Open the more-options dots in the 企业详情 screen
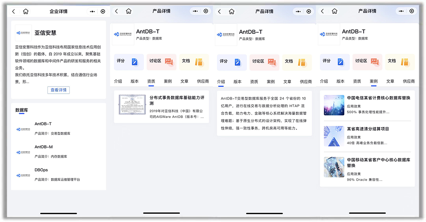Screen dimensions: 426x222 tap(92, 11)
